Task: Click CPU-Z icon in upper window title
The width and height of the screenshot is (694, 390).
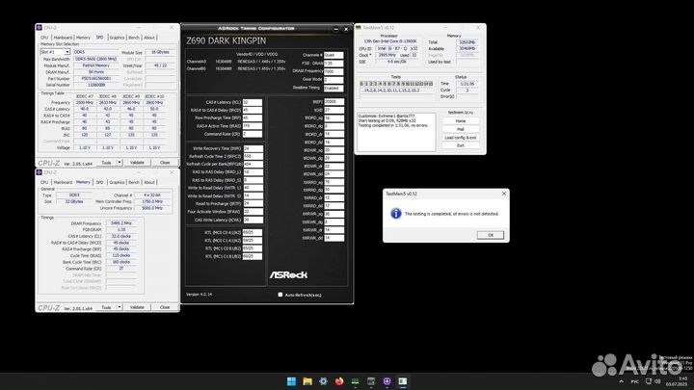Action: [x=39, y=27]
